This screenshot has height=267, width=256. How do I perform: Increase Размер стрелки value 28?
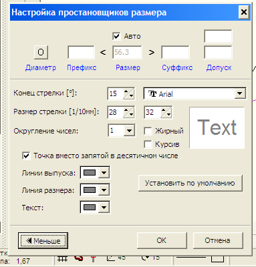(126, 110)
